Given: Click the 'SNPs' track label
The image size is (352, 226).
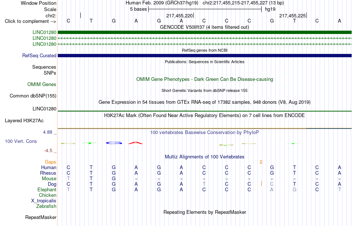Looking at the screenshot, I should [50, 73].
